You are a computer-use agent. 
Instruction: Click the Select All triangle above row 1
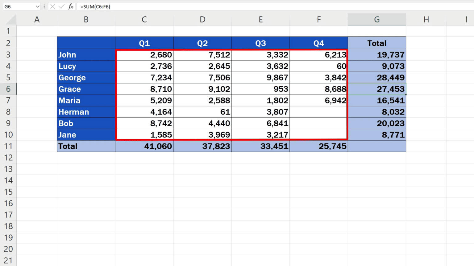point(9,19)
